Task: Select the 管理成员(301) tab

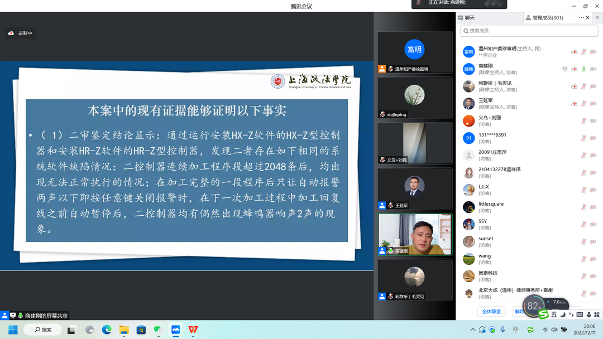Action: 547,18
